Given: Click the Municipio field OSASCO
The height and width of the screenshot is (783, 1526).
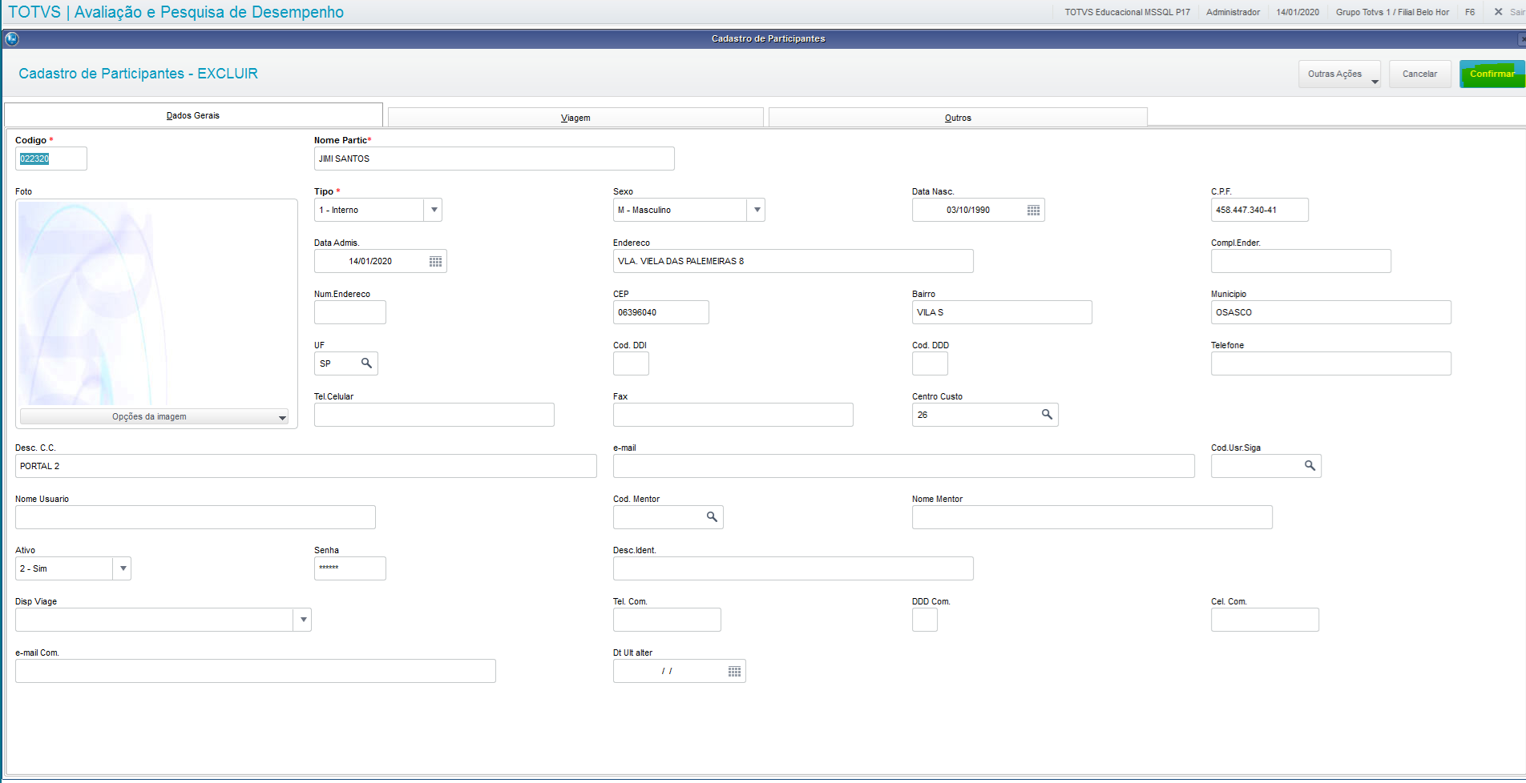Looking at the screenshot, I should [1330, 312].
